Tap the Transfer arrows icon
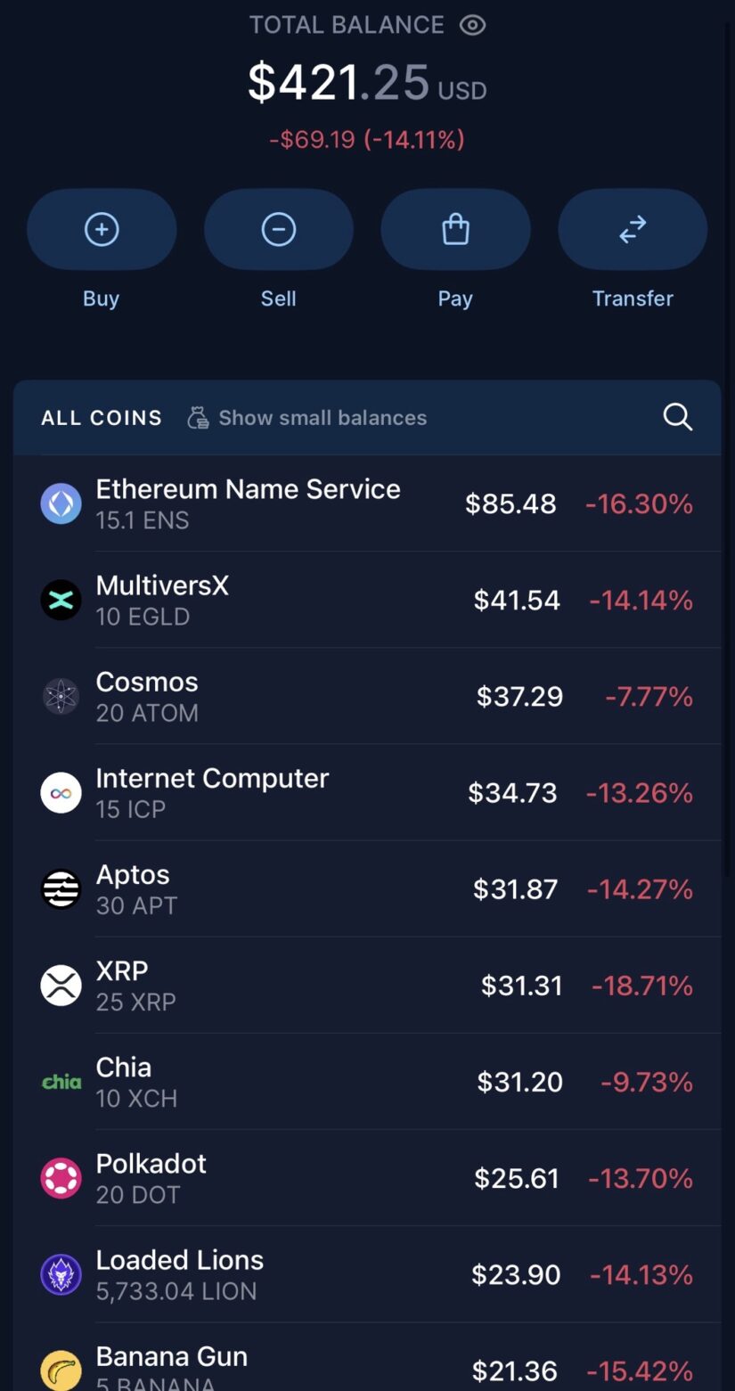The image size is (735, 1391). click(x=633, y=230)
